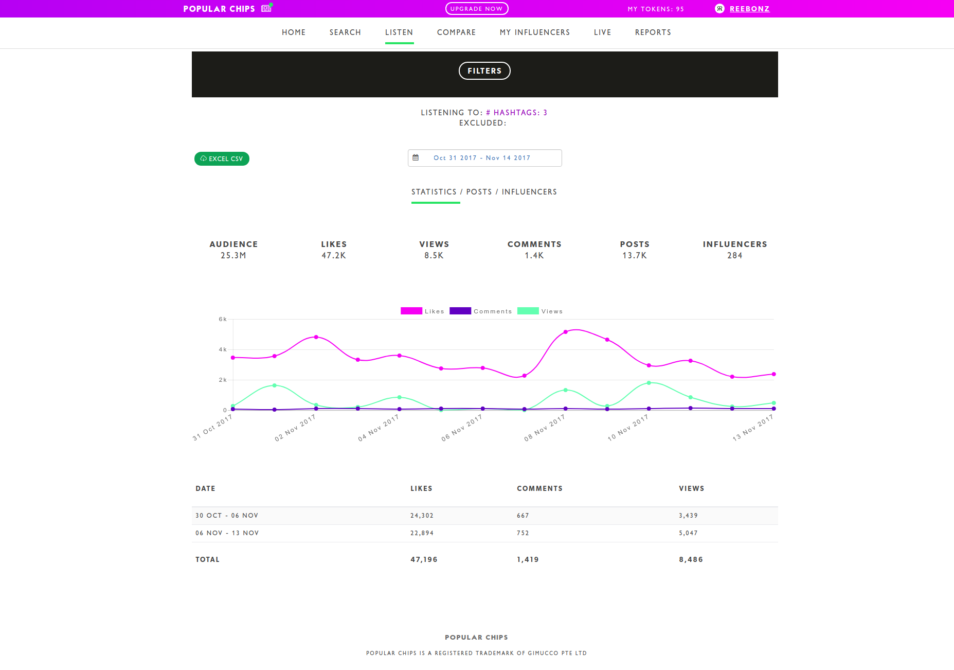Click the Upgrade Now button
The image size is (954, 670).
click(477, 9)
